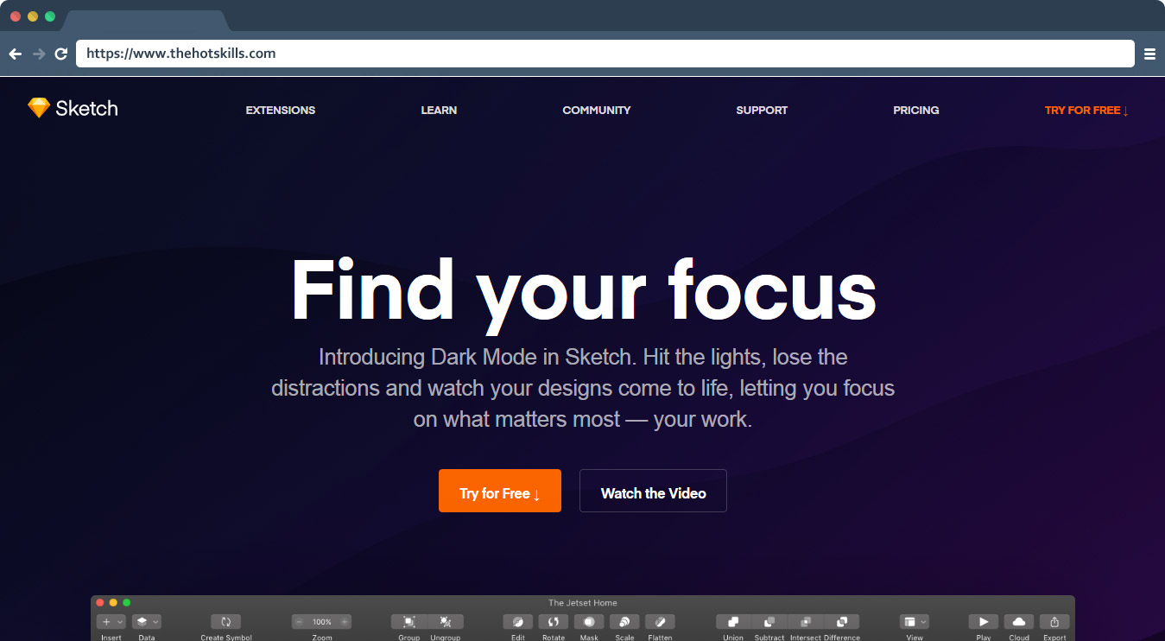Click the 100% zoom value
1165x641 pixels.
[x=322, y=622]
